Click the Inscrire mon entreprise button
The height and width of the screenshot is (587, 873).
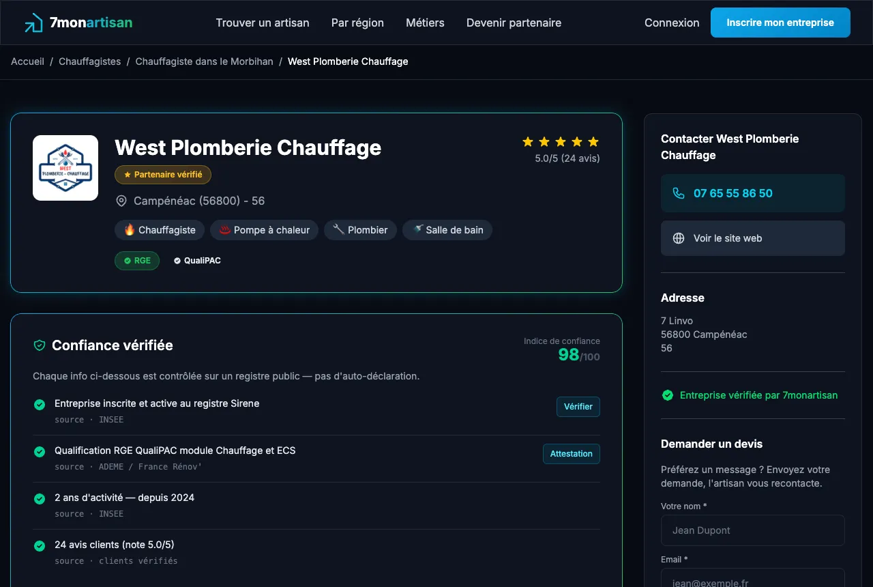780,23
